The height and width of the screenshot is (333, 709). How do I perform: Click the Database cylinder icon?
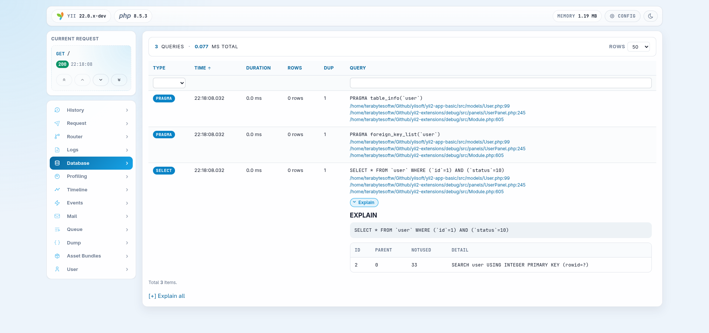pyautogui.click(x=57, y=163)
